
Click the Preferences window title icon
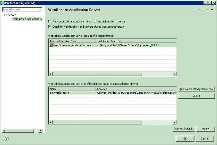[3, 3]
